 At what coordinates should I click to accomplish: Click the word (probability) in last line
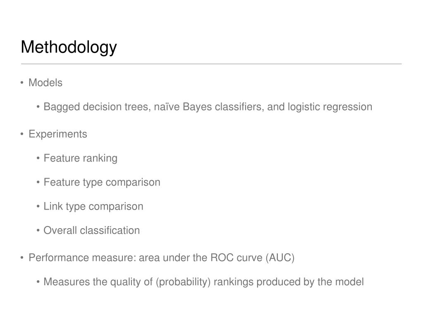coord(183,282)
